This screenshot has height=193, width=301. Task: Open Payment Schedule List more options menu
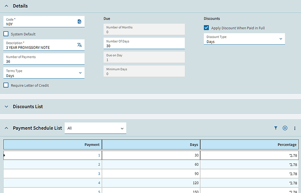click(x=294, y=128)
